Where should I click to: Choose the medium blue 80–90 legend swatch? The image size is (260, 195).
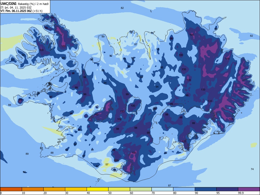(184, 189)
